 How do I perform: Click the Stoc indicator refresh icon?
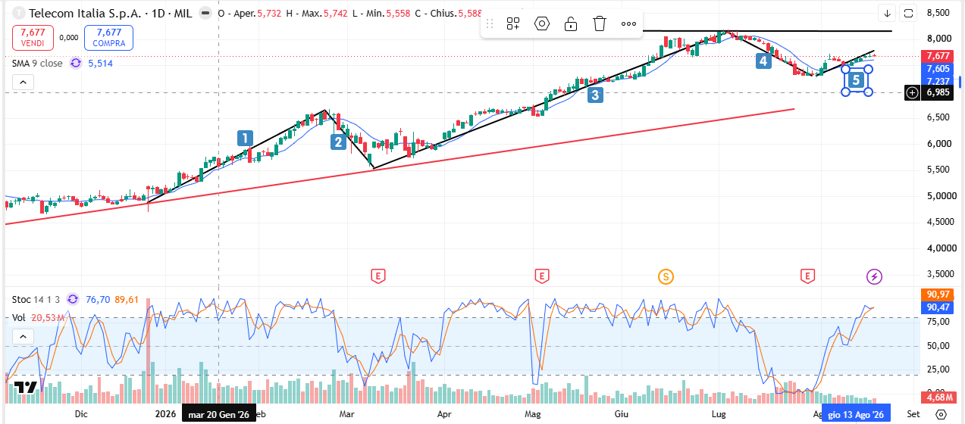[74, 299]
